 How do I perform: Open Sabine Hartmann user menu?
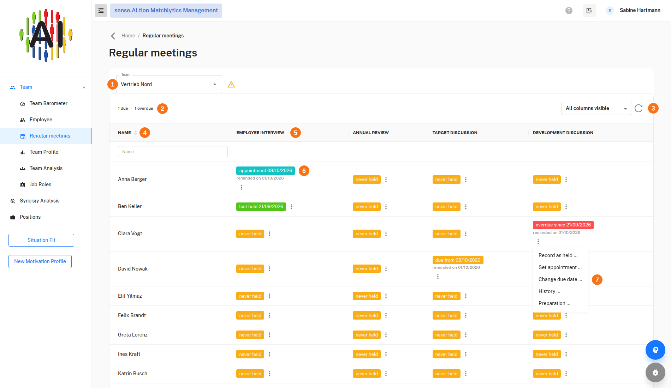[633, 11]
